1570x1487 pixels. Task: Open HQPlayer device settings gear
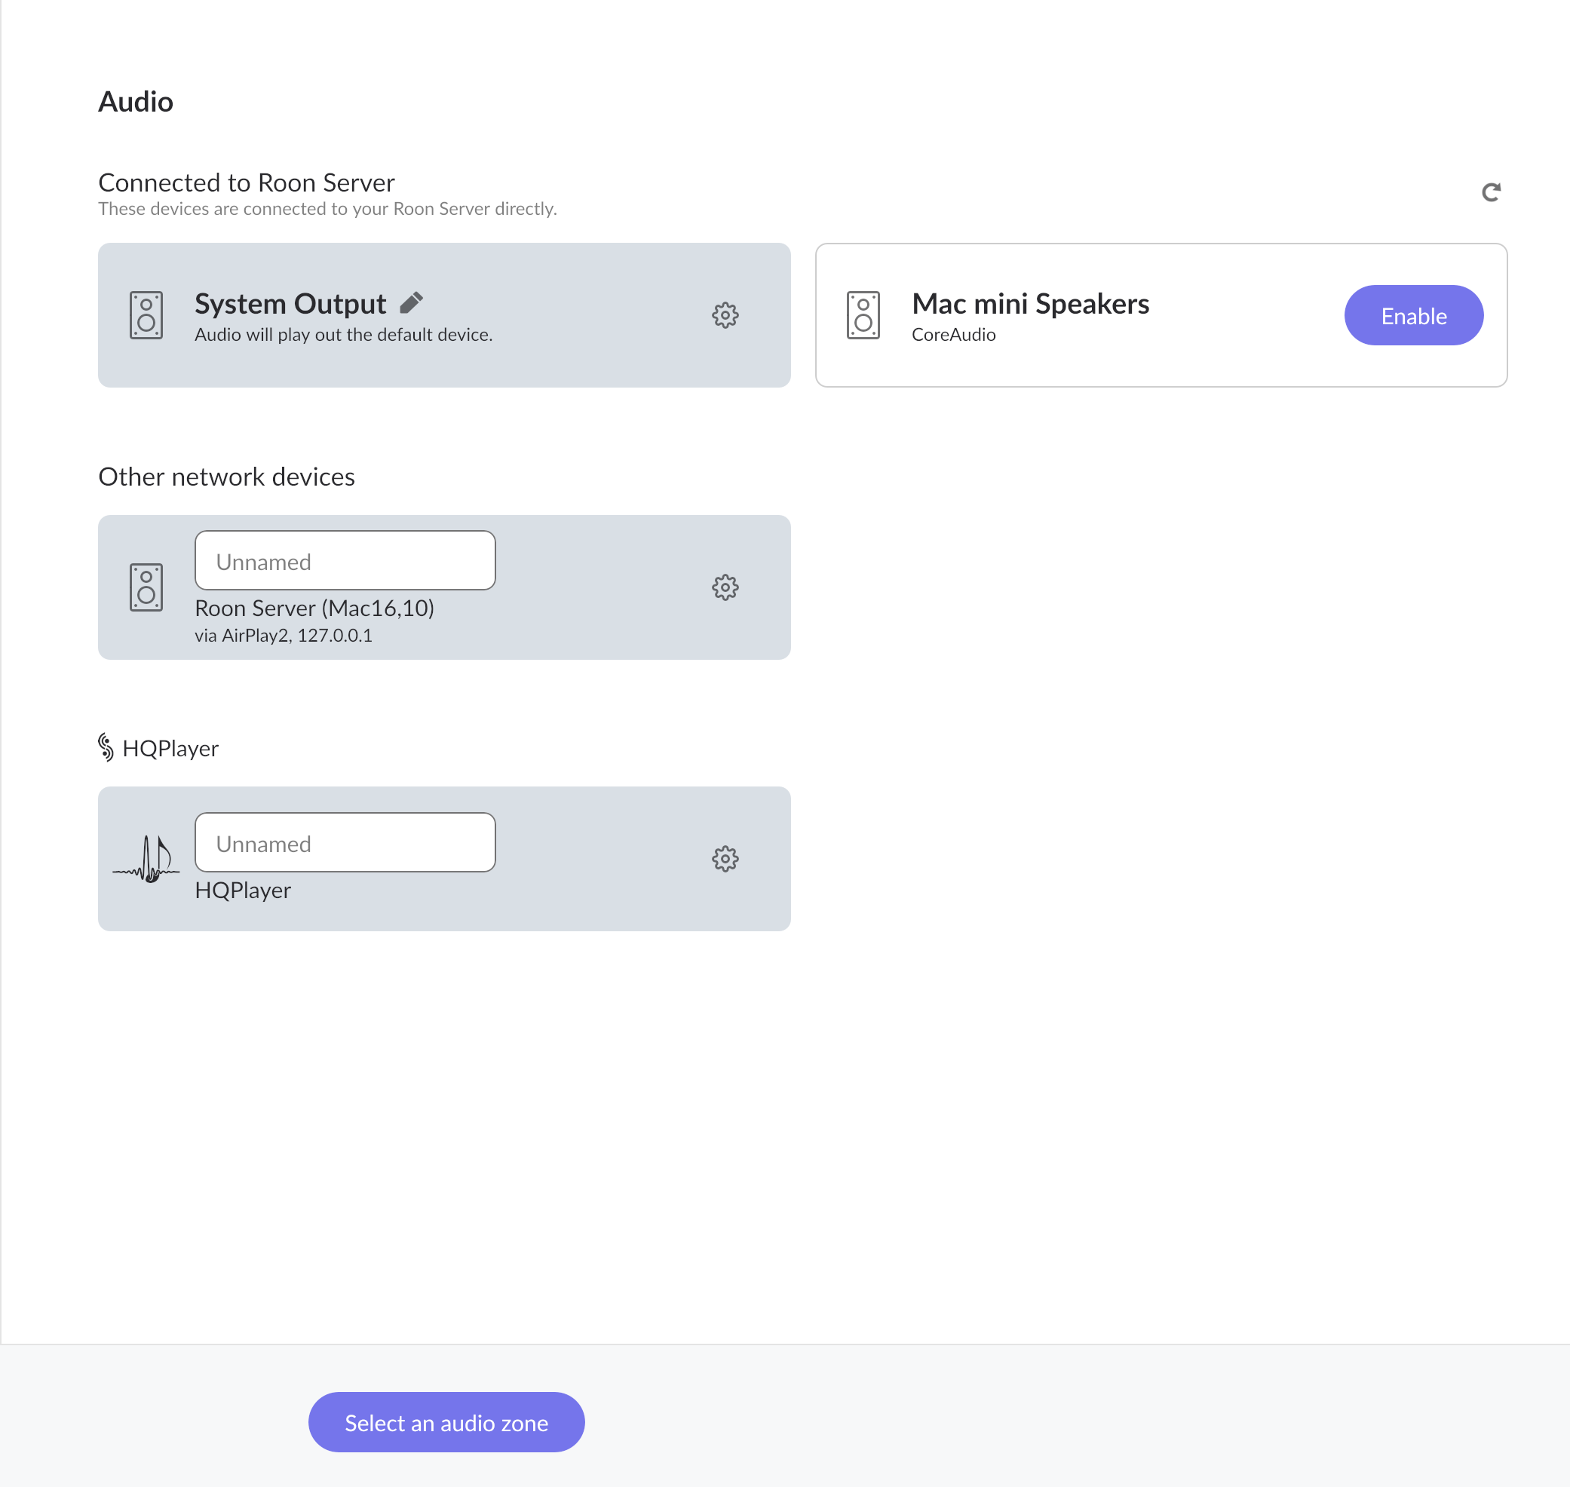[725, 858]
